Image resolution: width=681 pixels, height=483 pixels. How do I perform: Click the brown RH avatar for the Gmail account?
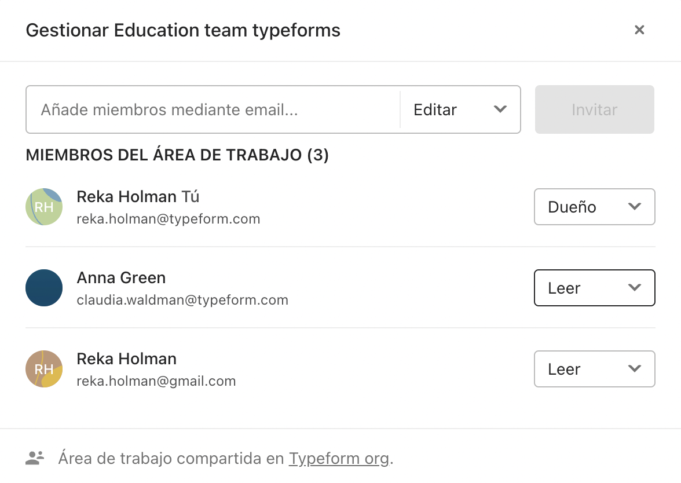pos(44,369)
